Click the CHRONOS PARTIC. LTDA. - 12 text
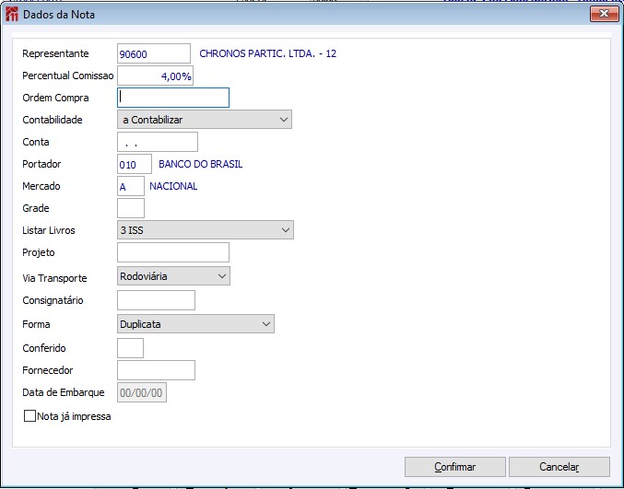This screenshot has width=624, height=489. click(268, 53)
